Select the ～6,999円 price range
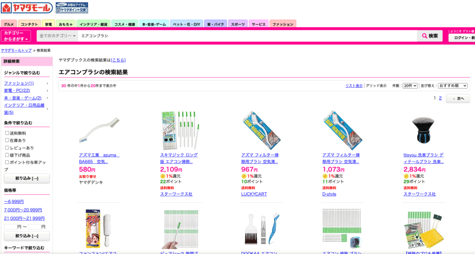The height and width of the screenshot is (254, 475). click(x=13, y=202)
